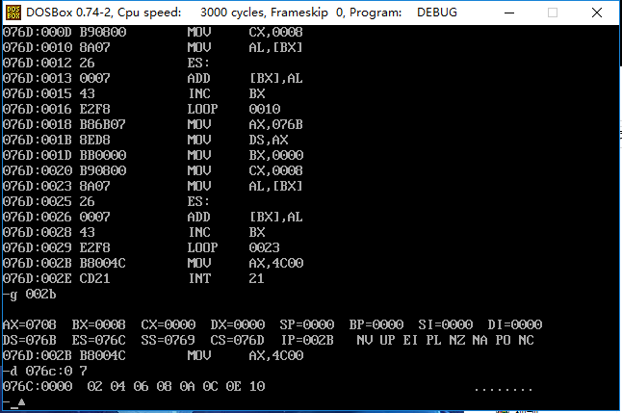Screen dimensions: 622x413
Task: Click the SP=0000 register value
Action: coord(307,325)
